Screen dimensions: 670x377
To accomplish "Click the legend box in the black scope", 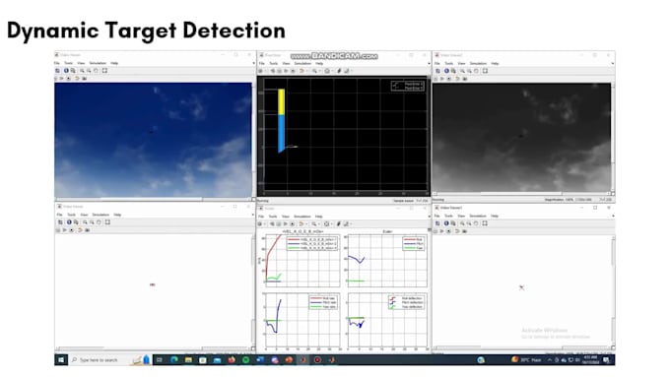I will pos(408,86).
